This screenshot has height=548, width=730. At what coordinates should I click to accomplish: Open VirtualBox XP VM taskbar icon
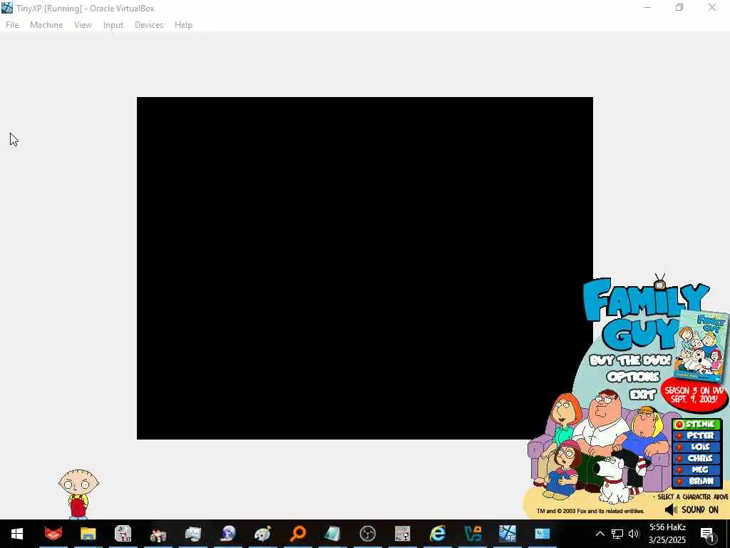(508, 534)
